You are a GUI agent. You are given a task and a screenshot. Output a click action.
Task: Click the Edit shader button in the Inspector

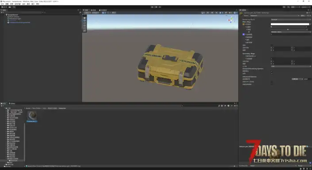tap(303, 15)
